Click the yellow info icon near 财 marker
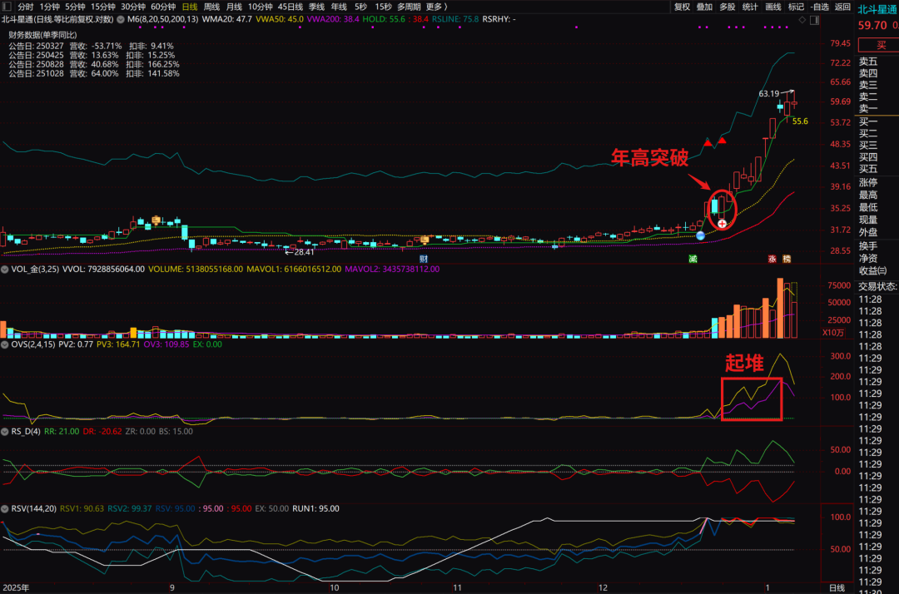This screenshot has width=899, height=594. [425, 240]
